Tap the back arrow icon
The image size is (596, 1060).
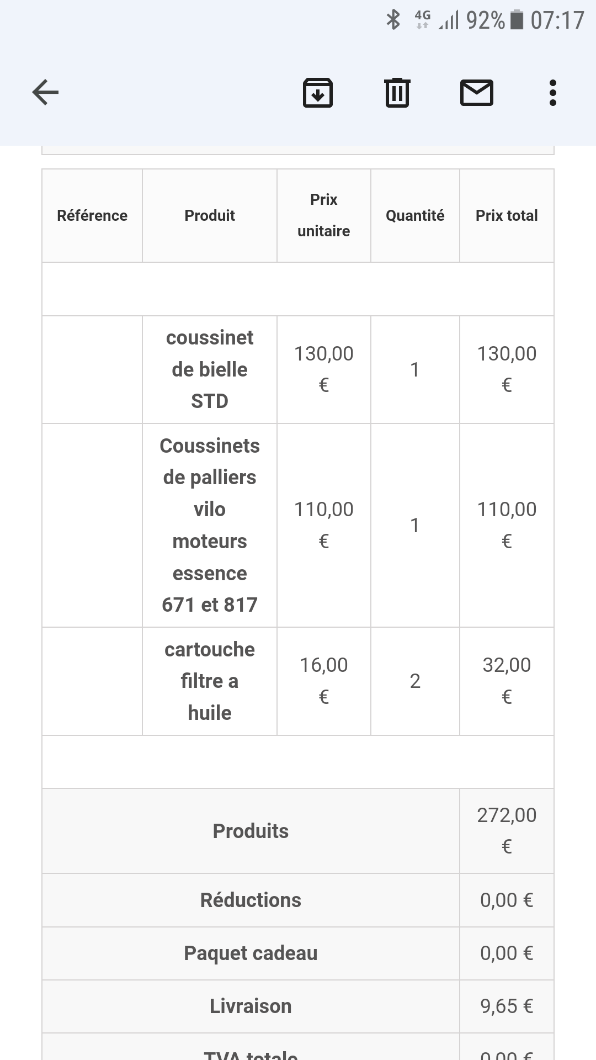[x=45, y=92]
